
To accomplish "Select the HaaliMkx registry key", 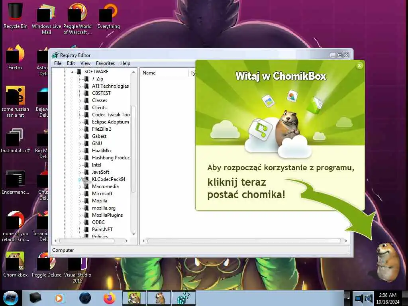I will 102,151.
